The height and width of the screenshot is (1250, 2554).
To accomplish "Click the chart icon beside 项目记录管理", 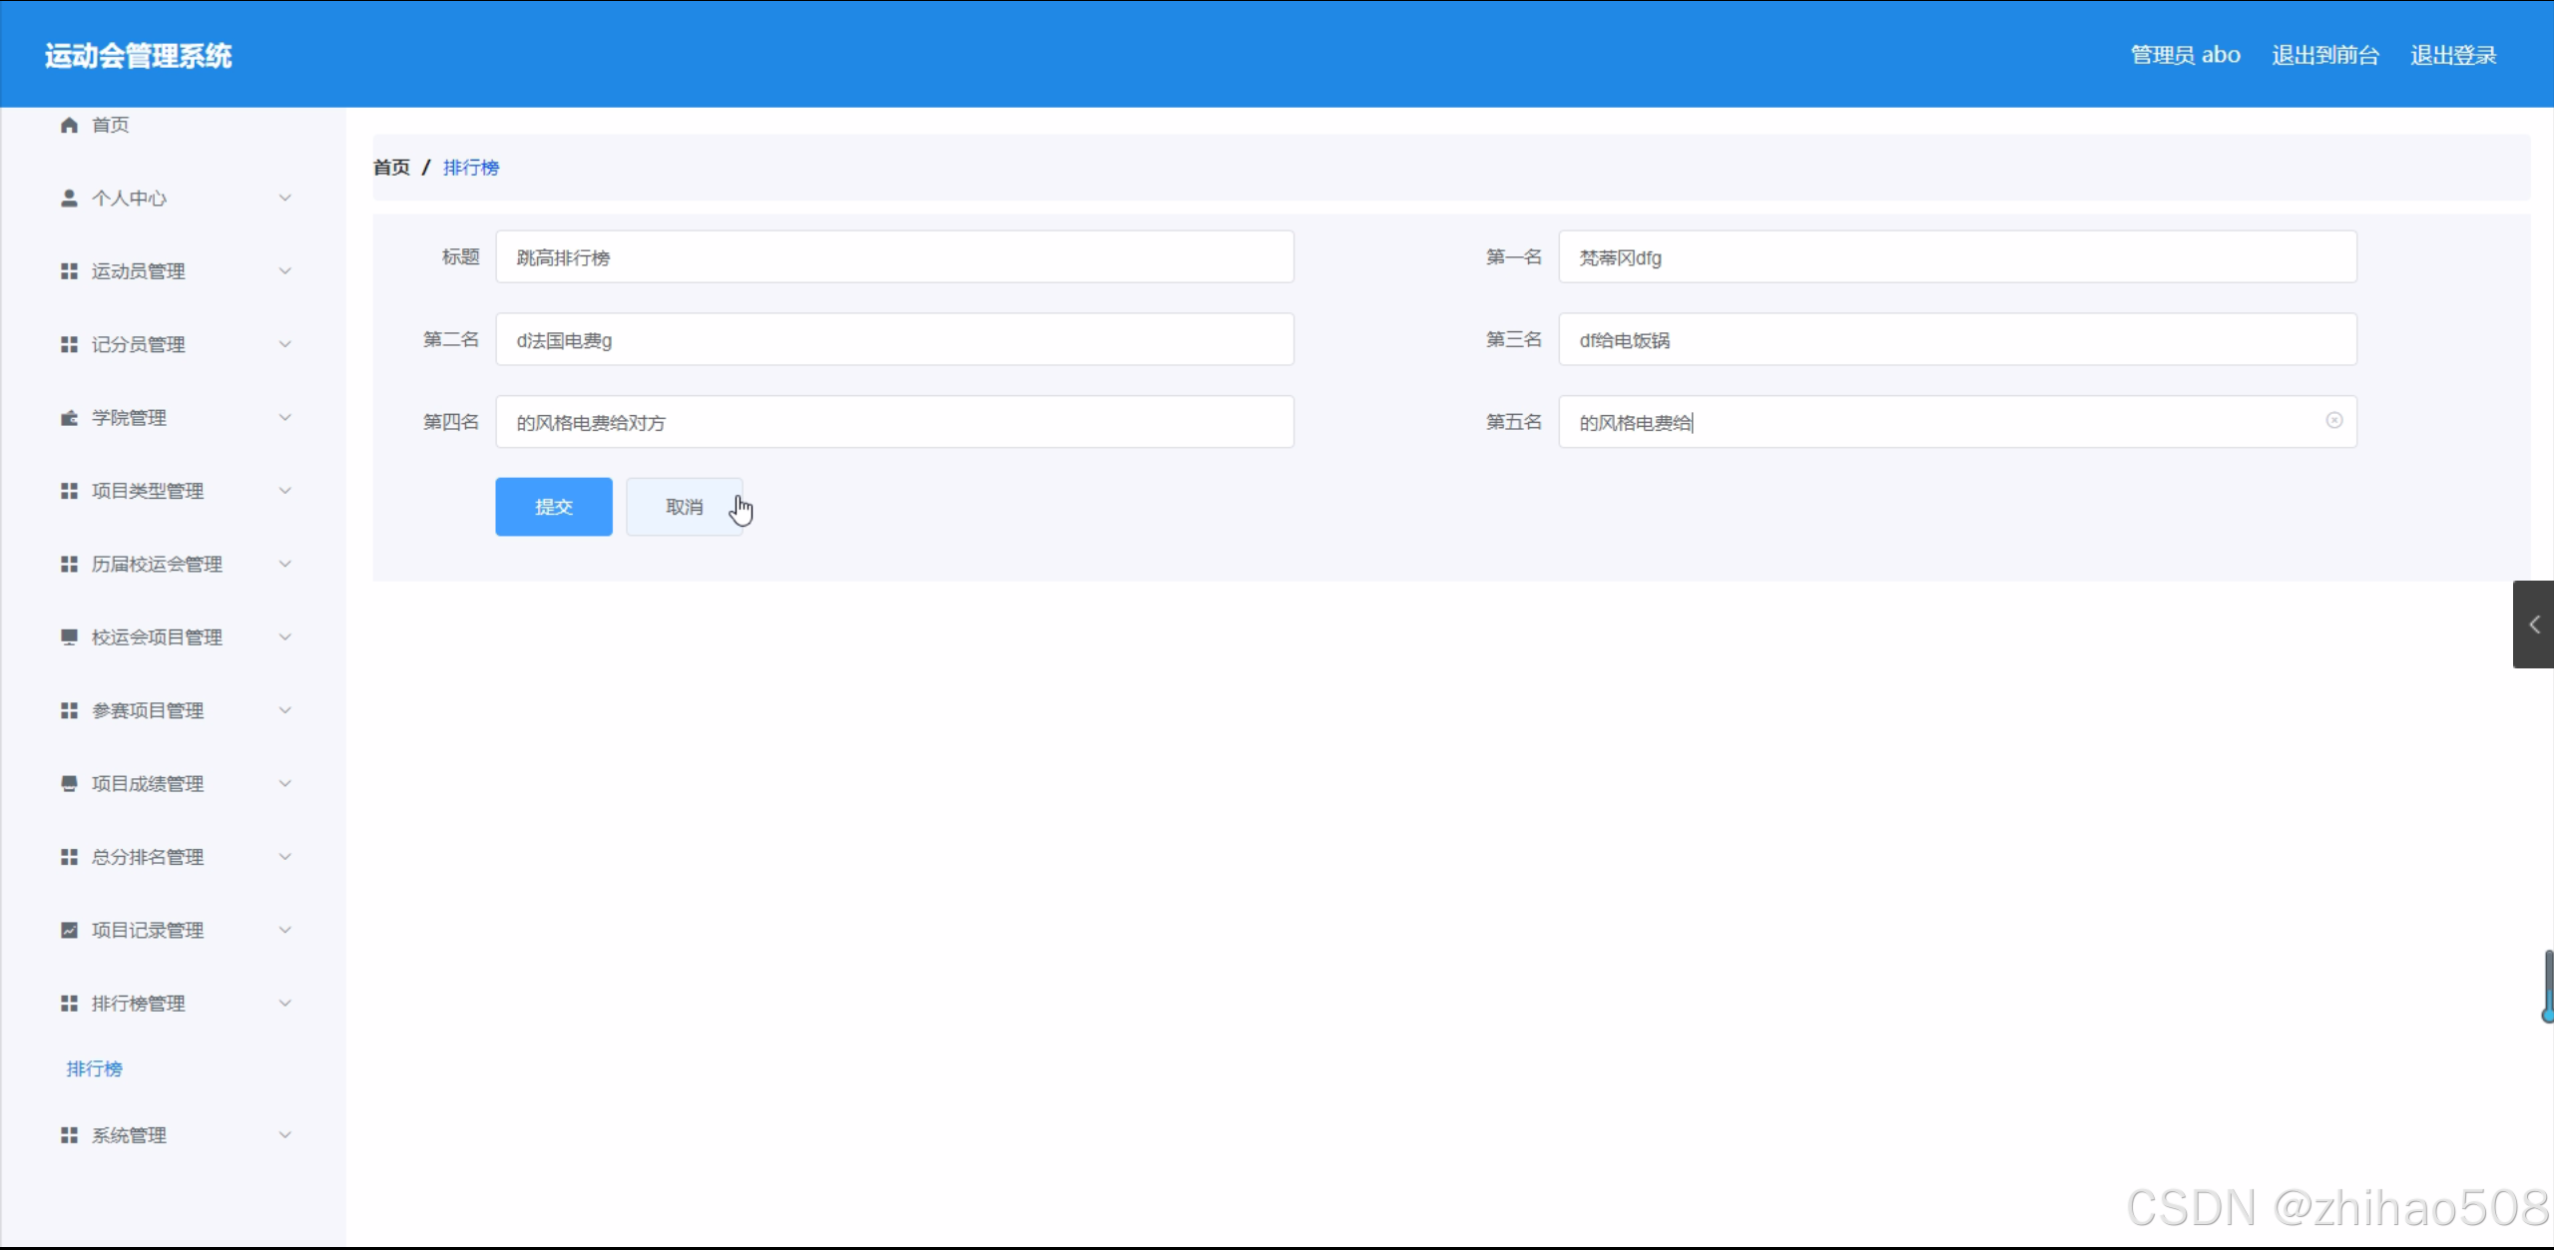I will click(x=69, y=930).
